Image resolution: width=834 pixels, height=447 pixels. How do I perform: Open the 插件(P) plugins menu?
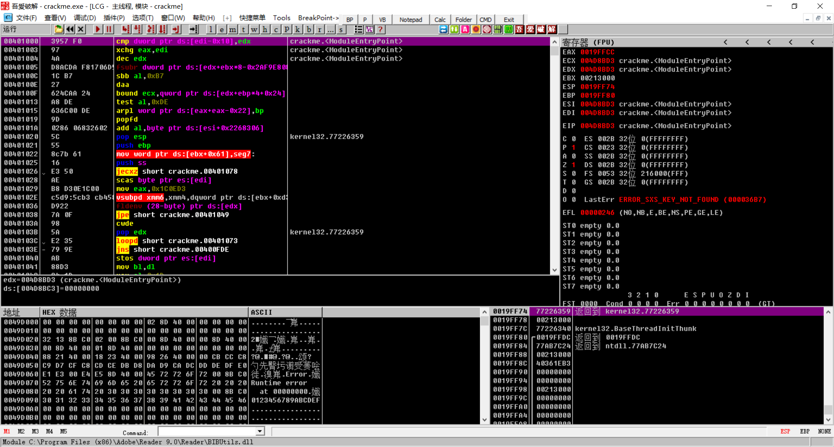[114, 18]
